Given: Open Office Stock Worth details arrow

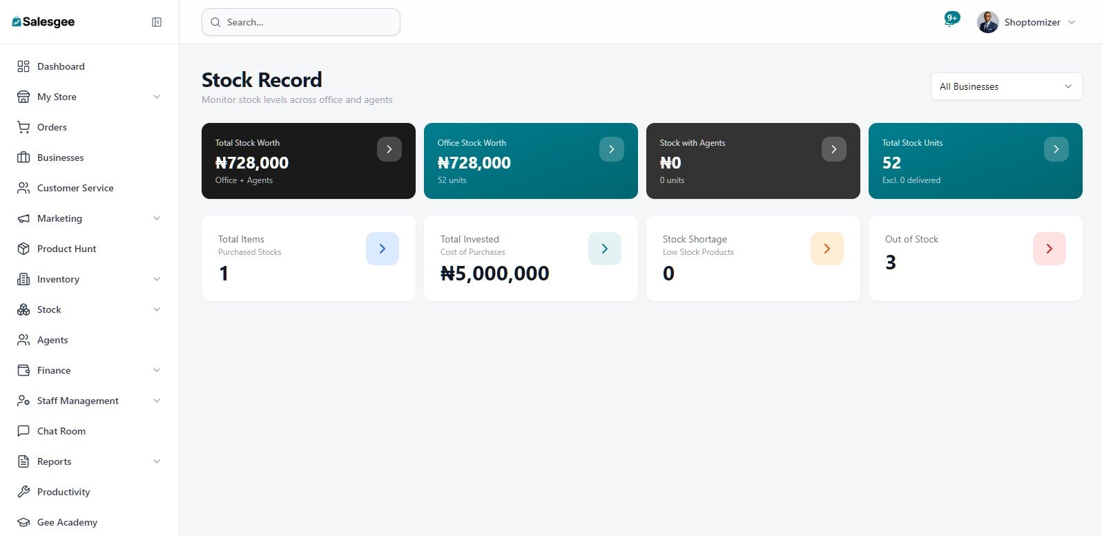Looking at the screenshot, I should [612, 149].
